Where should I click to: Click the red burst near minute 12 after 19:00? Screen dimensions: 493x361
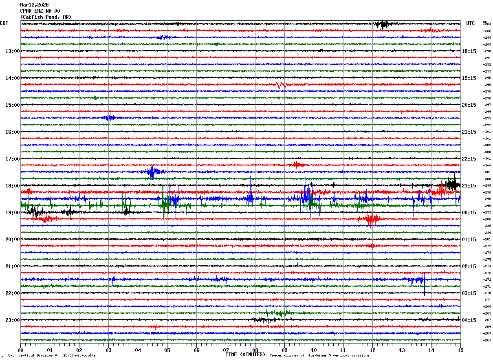[x=370, y=219]
